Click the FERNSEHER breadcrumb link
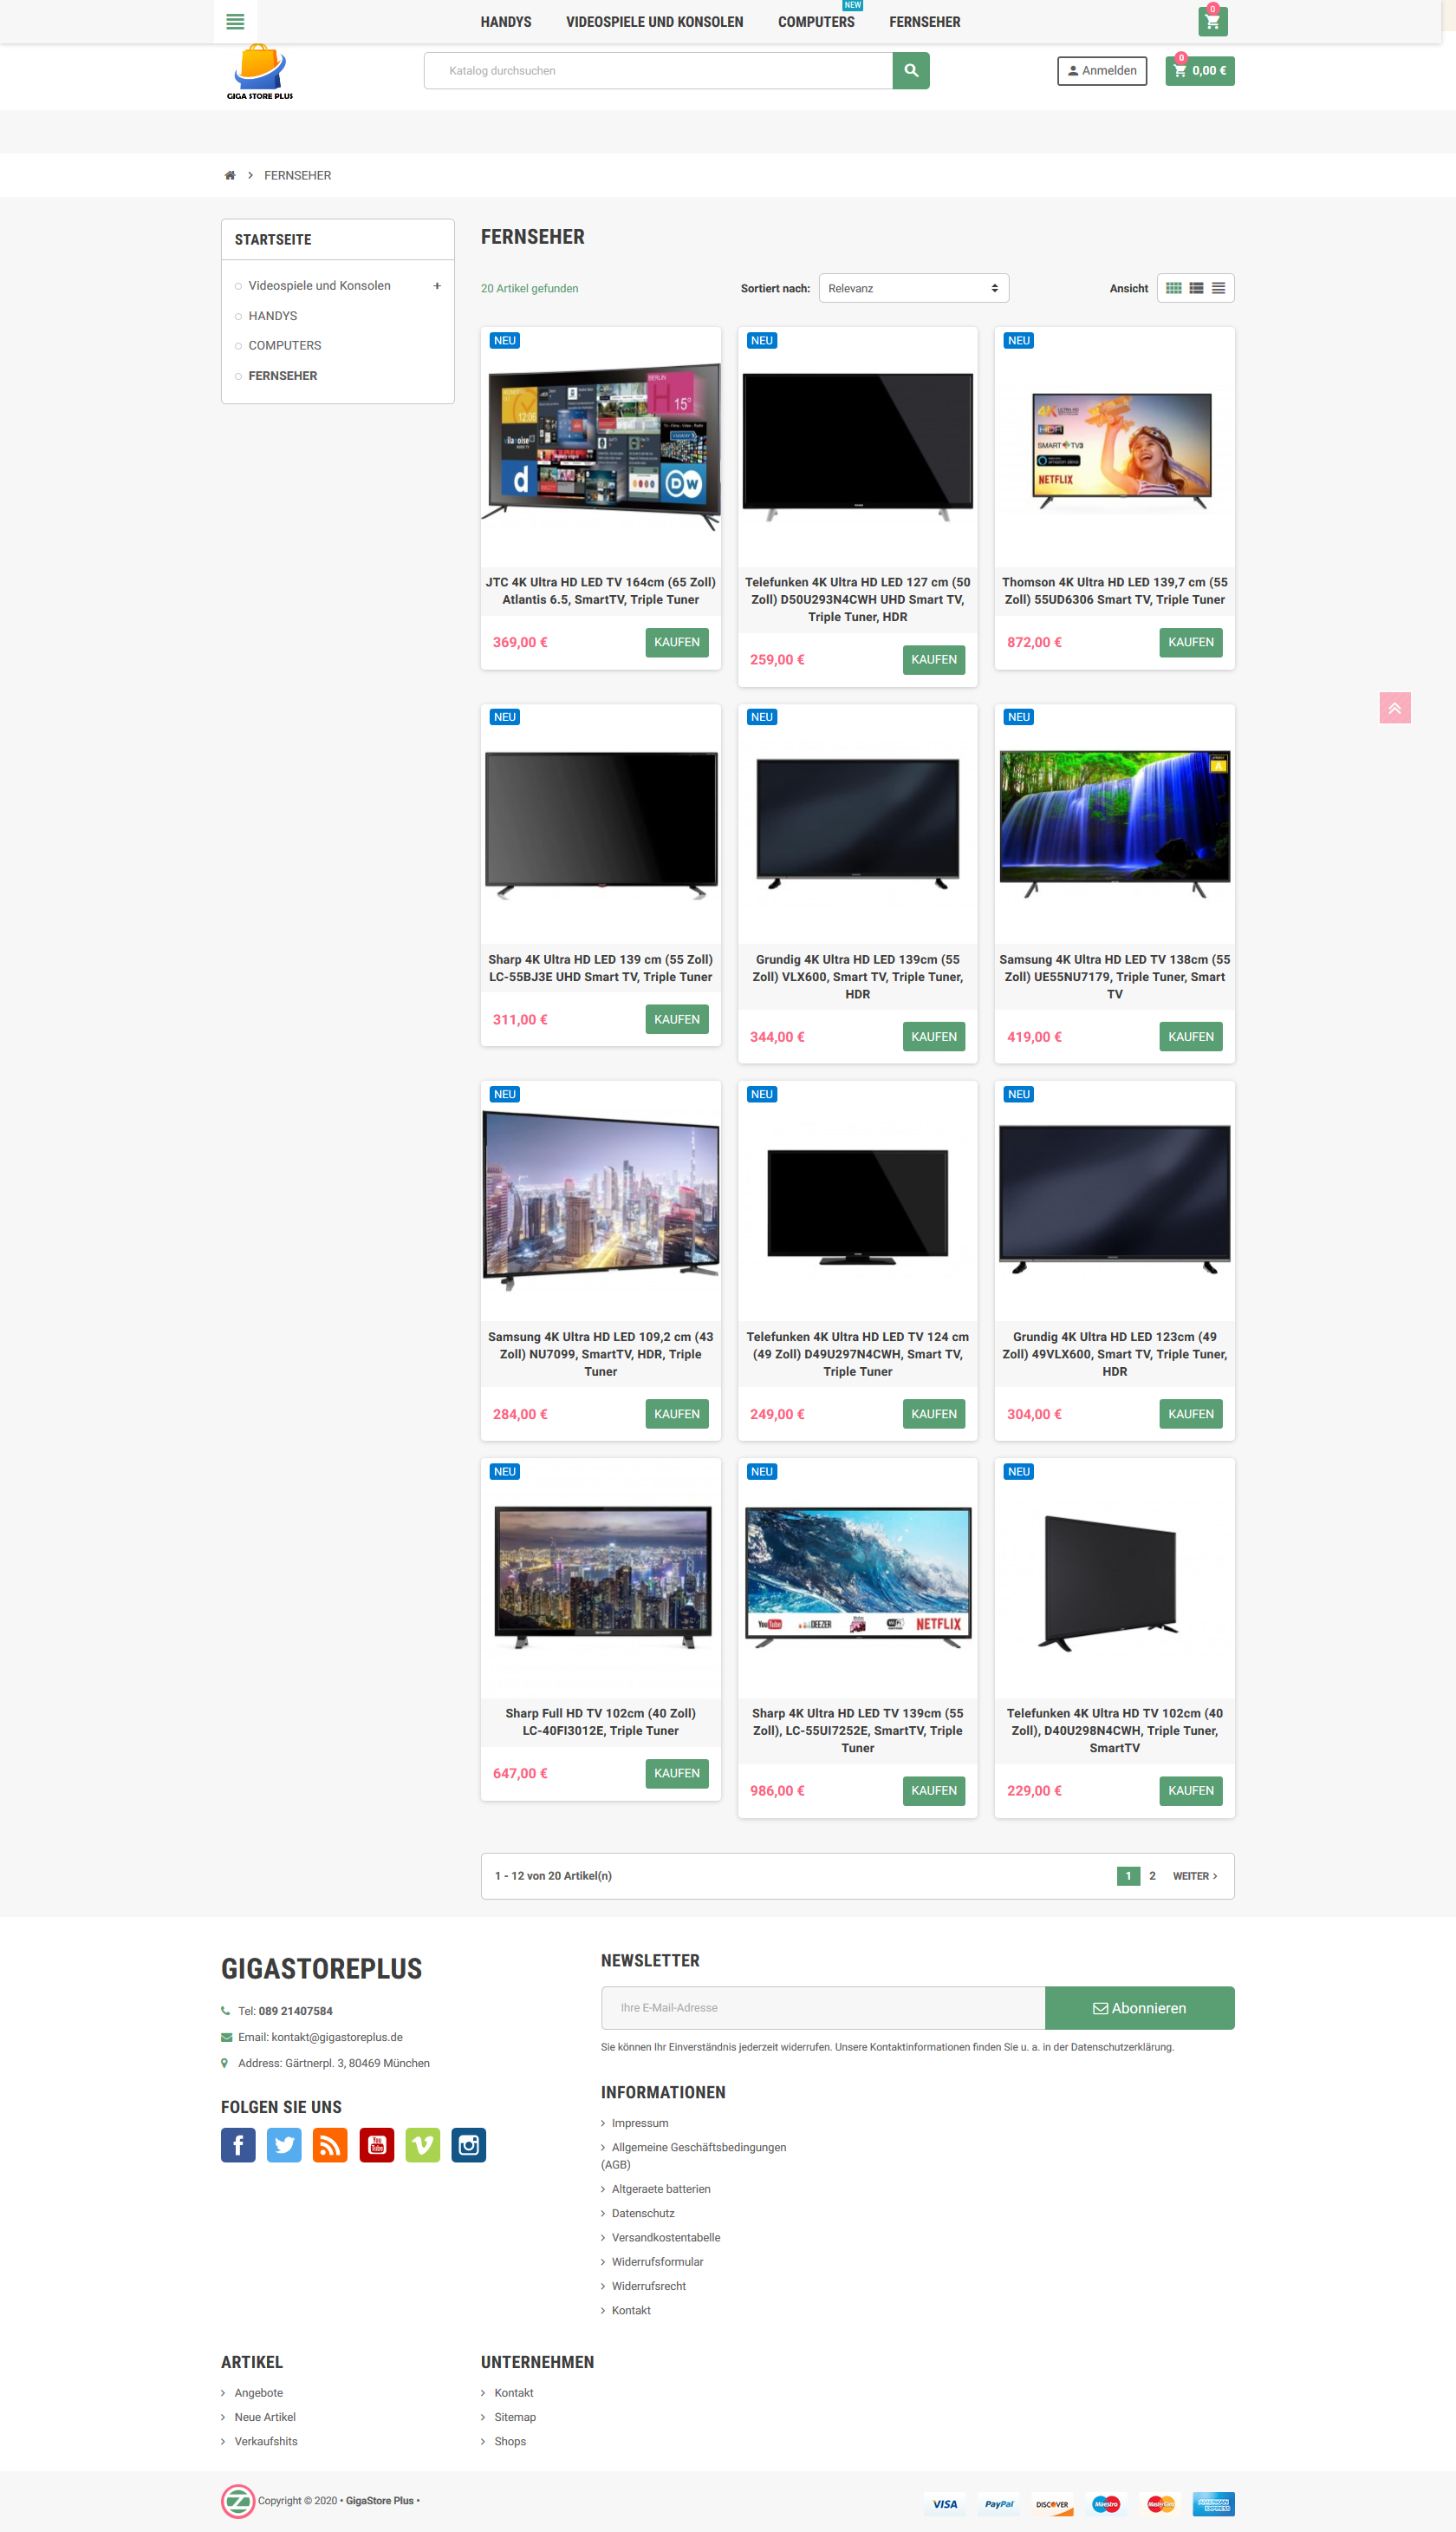Viewport: 1456px width, 2532px height. [x=297, y=175]
